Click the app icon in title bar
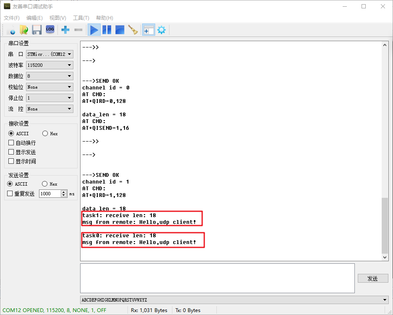 [x=7, y=6]
